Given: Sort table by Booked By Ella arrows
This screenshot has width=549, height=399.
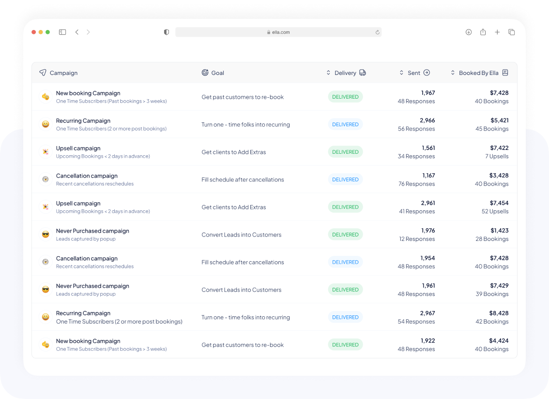Looking at the screenshot, I should click(x=453, y=73).
